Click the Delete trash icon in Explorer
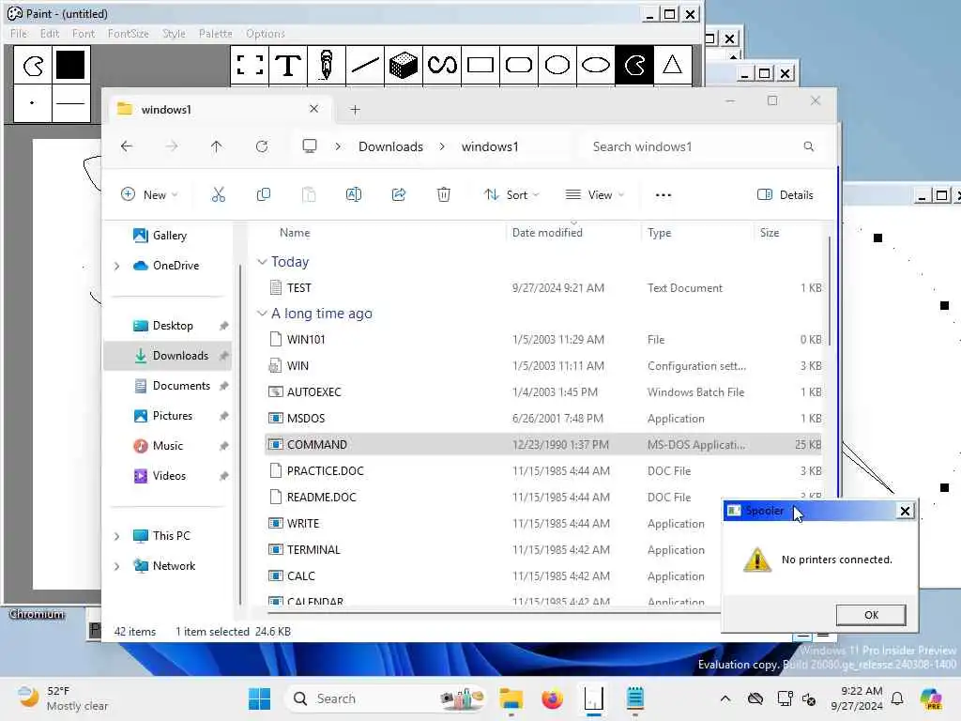 tap(444, 195)
